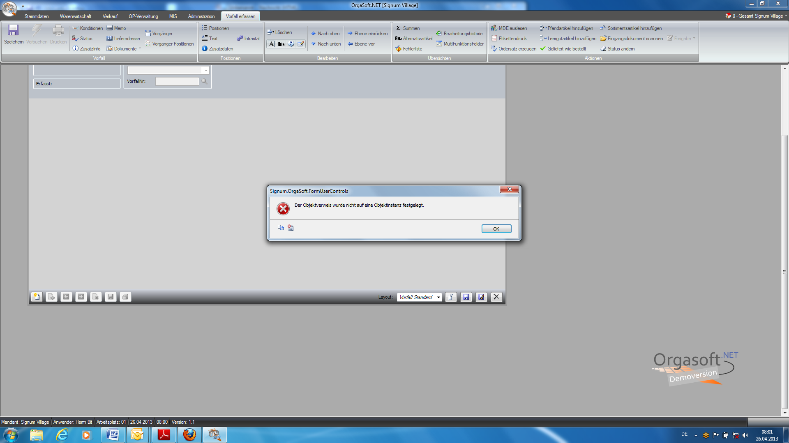Click the Intrastat gear icon
789x443 pixels.
[x=240, y=39]
